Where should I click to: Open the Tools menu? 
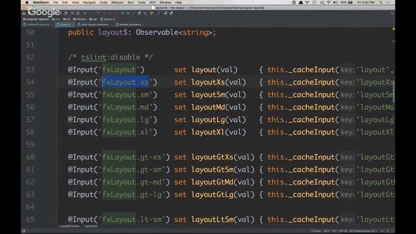tap(142, 3)
